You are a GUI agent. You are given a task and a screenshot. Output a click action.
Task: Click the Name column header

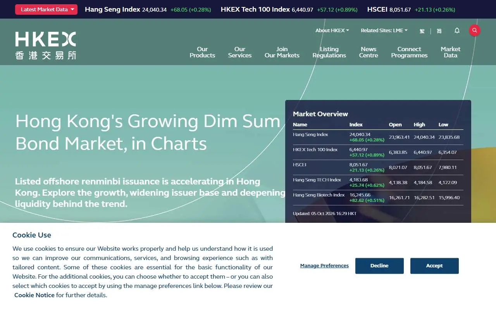pos(300,125)
